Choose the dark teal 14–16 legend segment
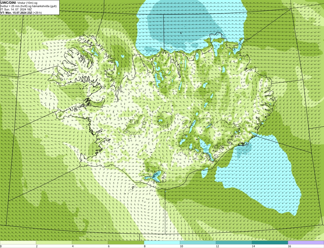This screenshot has width=324, height=248. (x=270, y=243)
